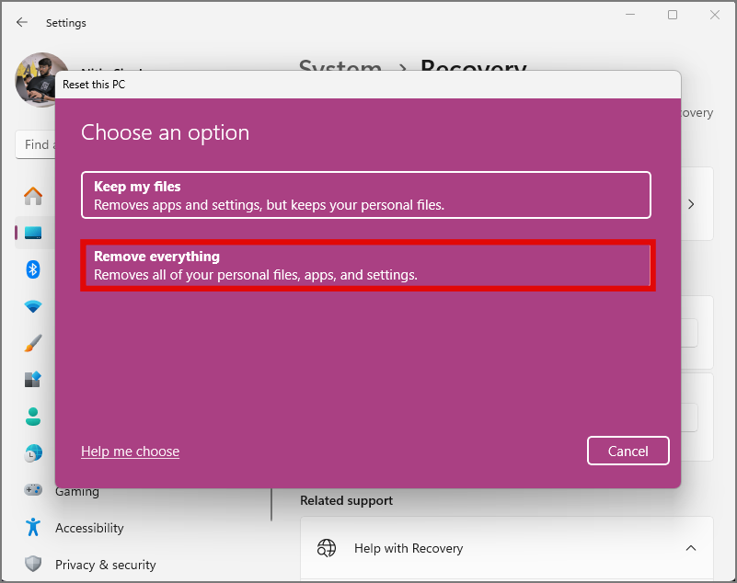Open the Apps sidebar icon

[x=33, y=380]
